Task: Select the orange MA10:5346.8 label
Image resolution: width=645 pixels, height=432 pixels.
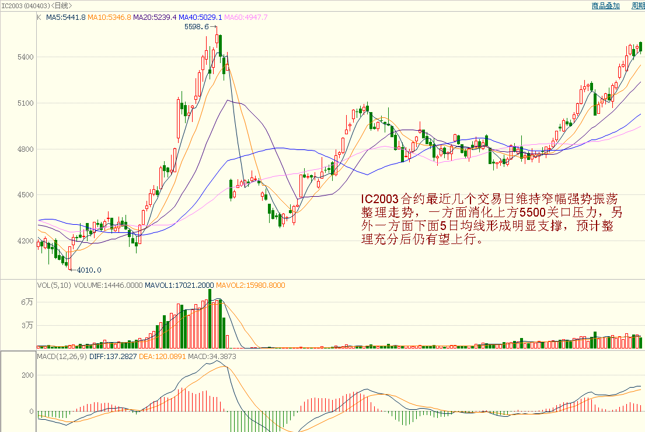Action: 109,18
